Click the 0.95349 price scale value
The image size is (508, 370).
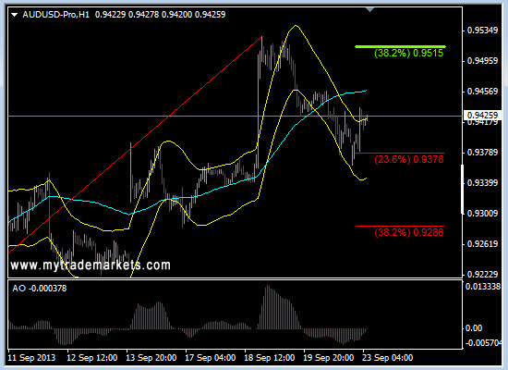482,31
